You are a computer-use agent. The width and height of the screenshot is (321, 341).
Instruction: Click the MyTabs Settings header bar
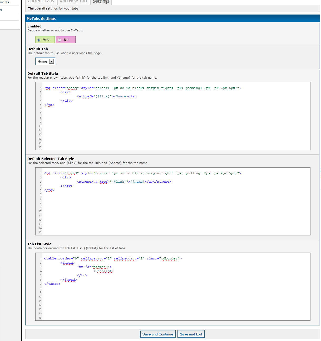(172, 18)
